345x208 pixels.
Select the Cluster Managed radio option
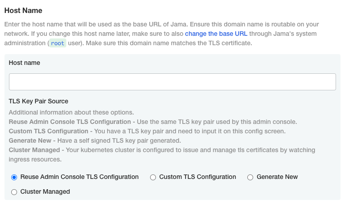(x=14, y=192)
